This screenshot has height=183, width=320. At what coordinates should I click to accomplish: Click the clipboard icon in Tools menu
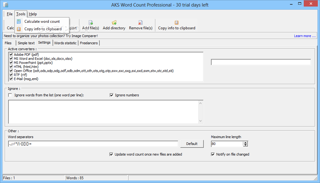coord(19,29)
